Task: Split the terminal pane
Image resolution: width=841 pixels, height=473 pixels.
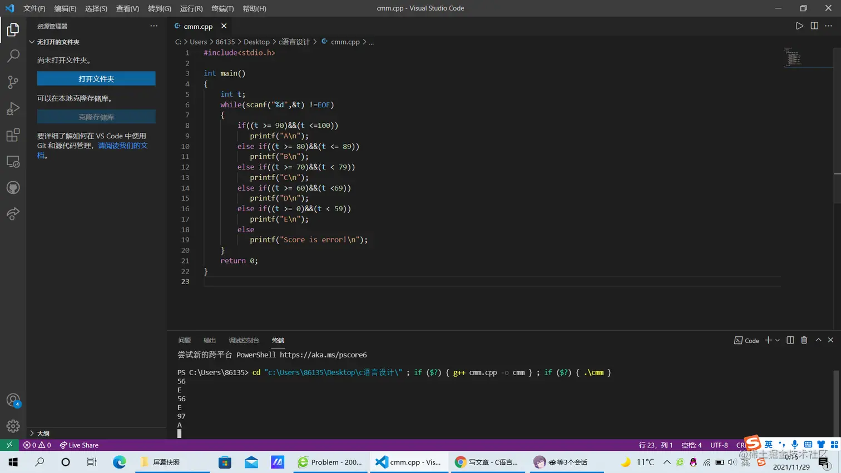Action: pos(790,340)
